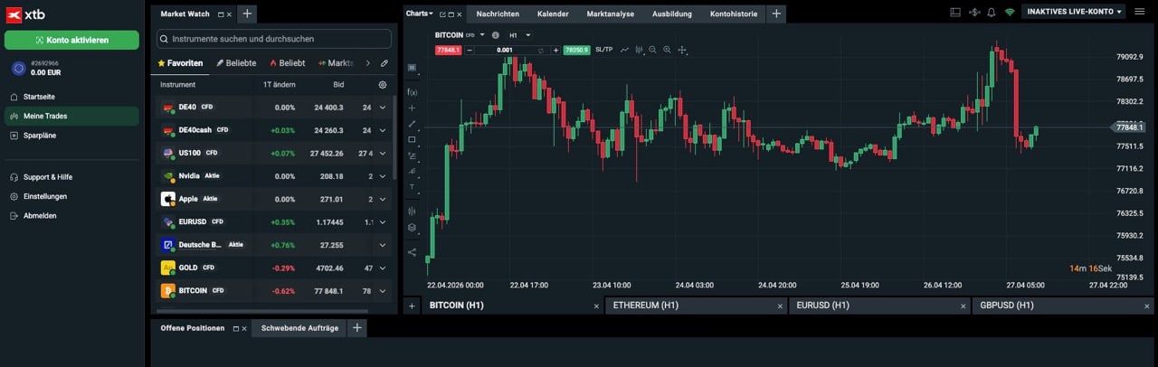1158x367 pixels.
Task: Click the 1T ändern column header
Action: click(279, 84)
